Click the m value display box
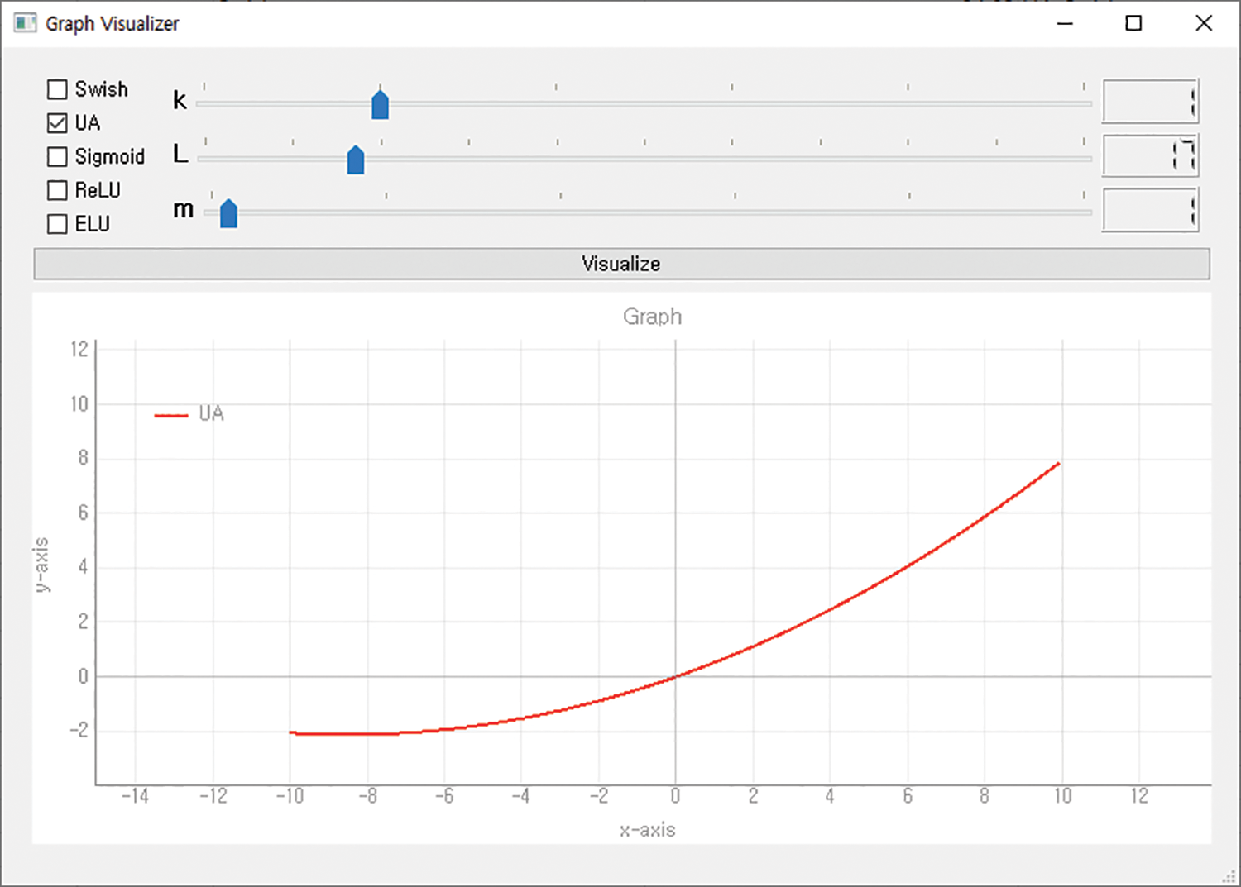Viewport: 1241px width, 887px height. [x=1150, y=210]
